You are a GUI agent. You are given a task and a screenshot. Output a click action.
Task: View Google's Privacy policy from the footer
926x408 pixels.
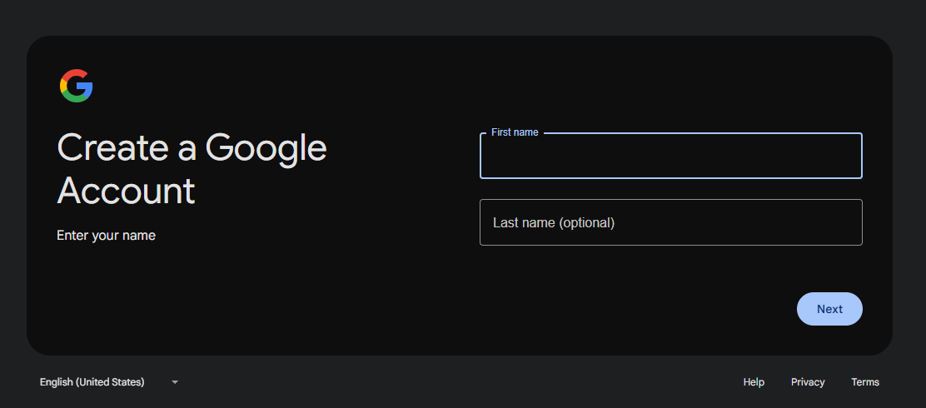(x=808, y=382)
